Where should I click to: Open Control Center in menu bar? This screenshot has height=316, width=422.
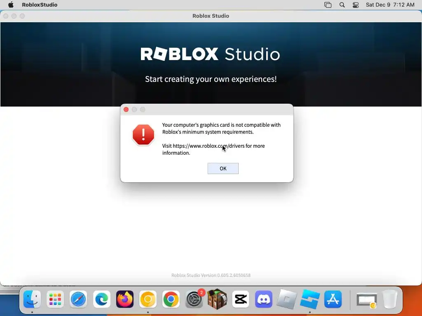[356, 5]
